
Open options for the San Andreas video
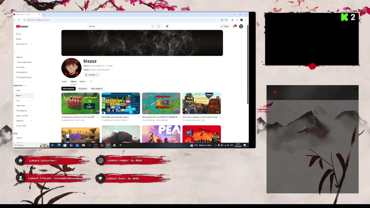click(x=220, y=117)
